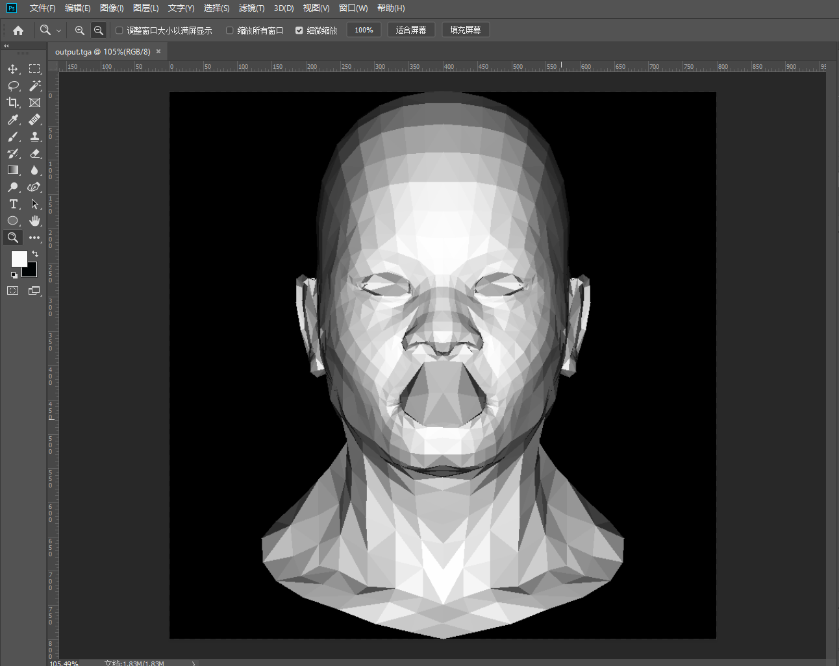Click the Photoshop logo icon
Viewport: 839px width, 666px height.
tap(12, 8)
